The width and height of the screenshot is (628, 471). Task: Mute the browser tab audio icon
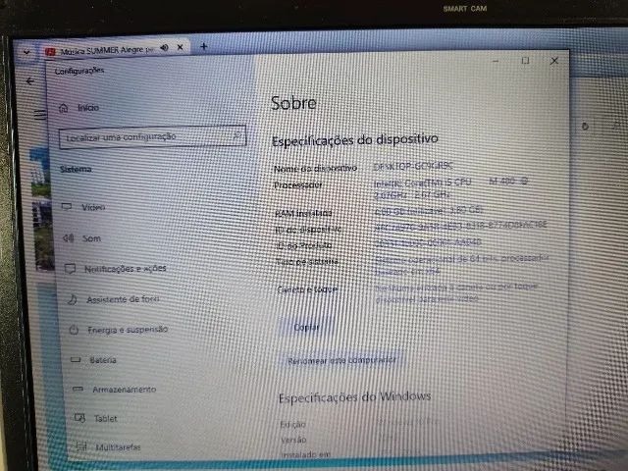point(164,48)
